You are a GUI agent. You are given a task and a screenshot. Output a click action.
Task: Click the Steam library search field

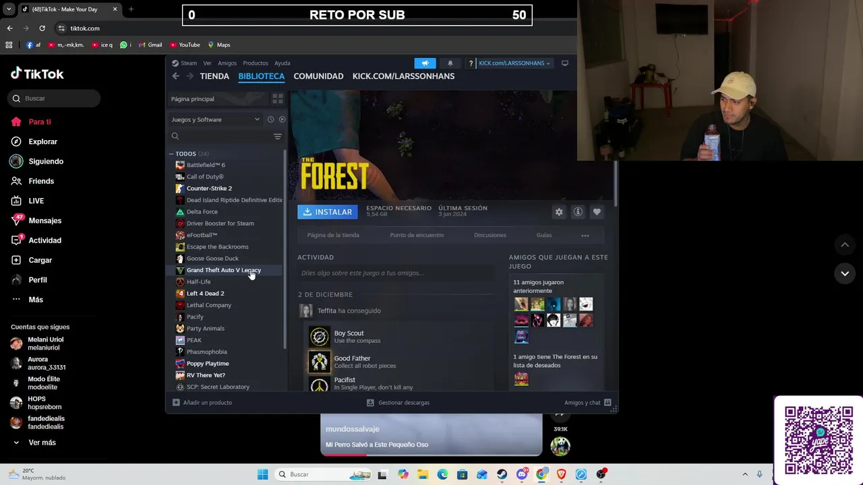click(220, 136)
